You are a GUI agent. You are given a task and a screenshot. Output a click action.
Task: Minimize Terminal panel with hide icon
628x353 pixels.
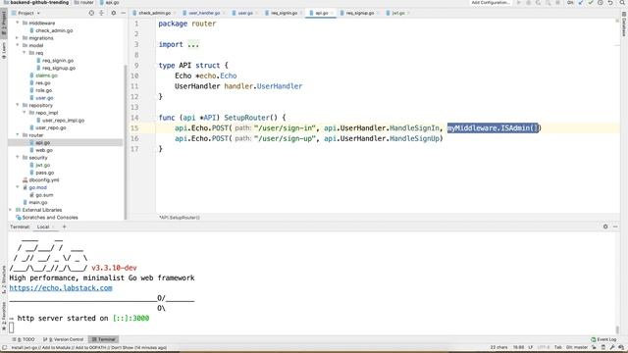tap(615, 227)
